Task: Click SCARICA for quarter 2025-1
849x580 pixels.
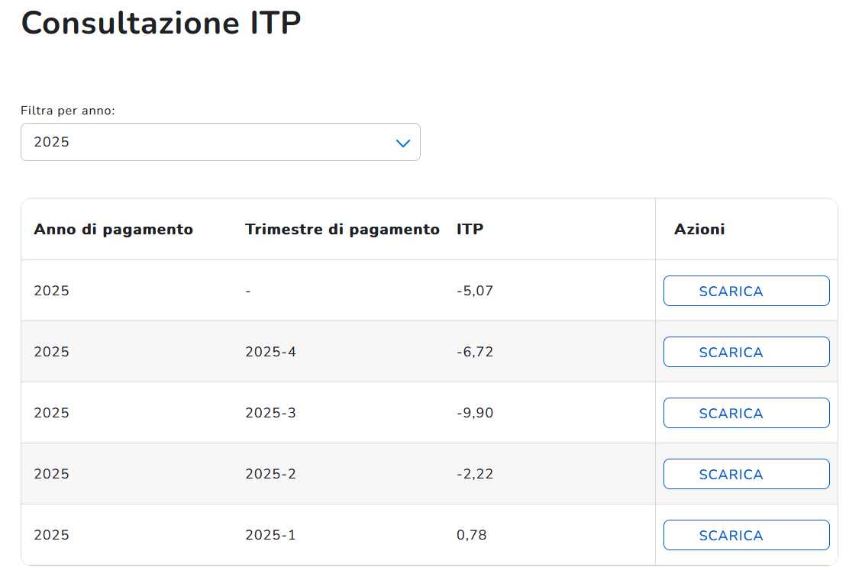Action: coord(746,535)
